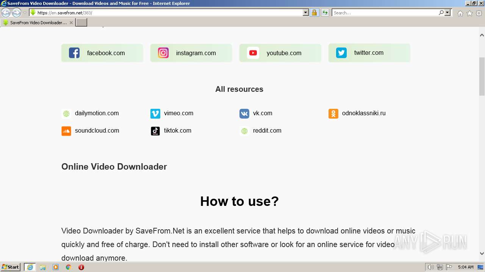485x272 pixels.
Task: Open the instagram.com link
Action: pyautogui.click(x=196, y=53)
